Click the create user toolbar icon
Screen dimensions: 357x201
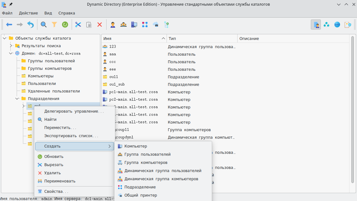click(x=113, y=25)
